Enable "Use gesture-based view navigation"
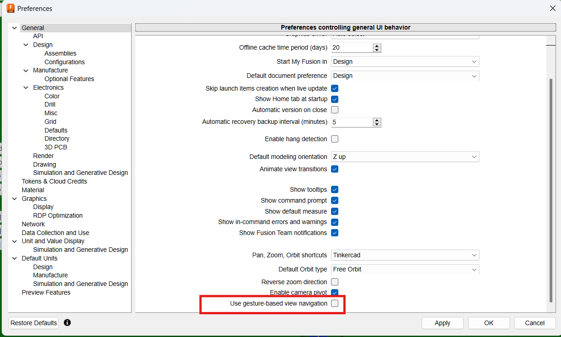The width and height of the screenshot is (561, 337). pos(335,303)
